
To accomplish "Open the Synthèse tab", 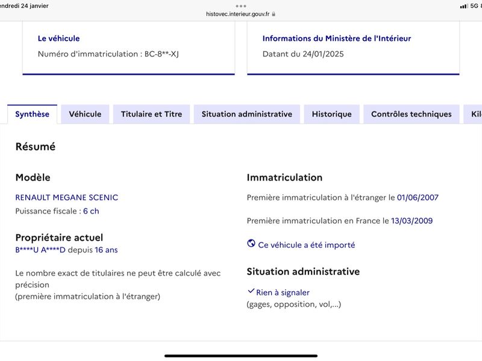I will point(33,114).
